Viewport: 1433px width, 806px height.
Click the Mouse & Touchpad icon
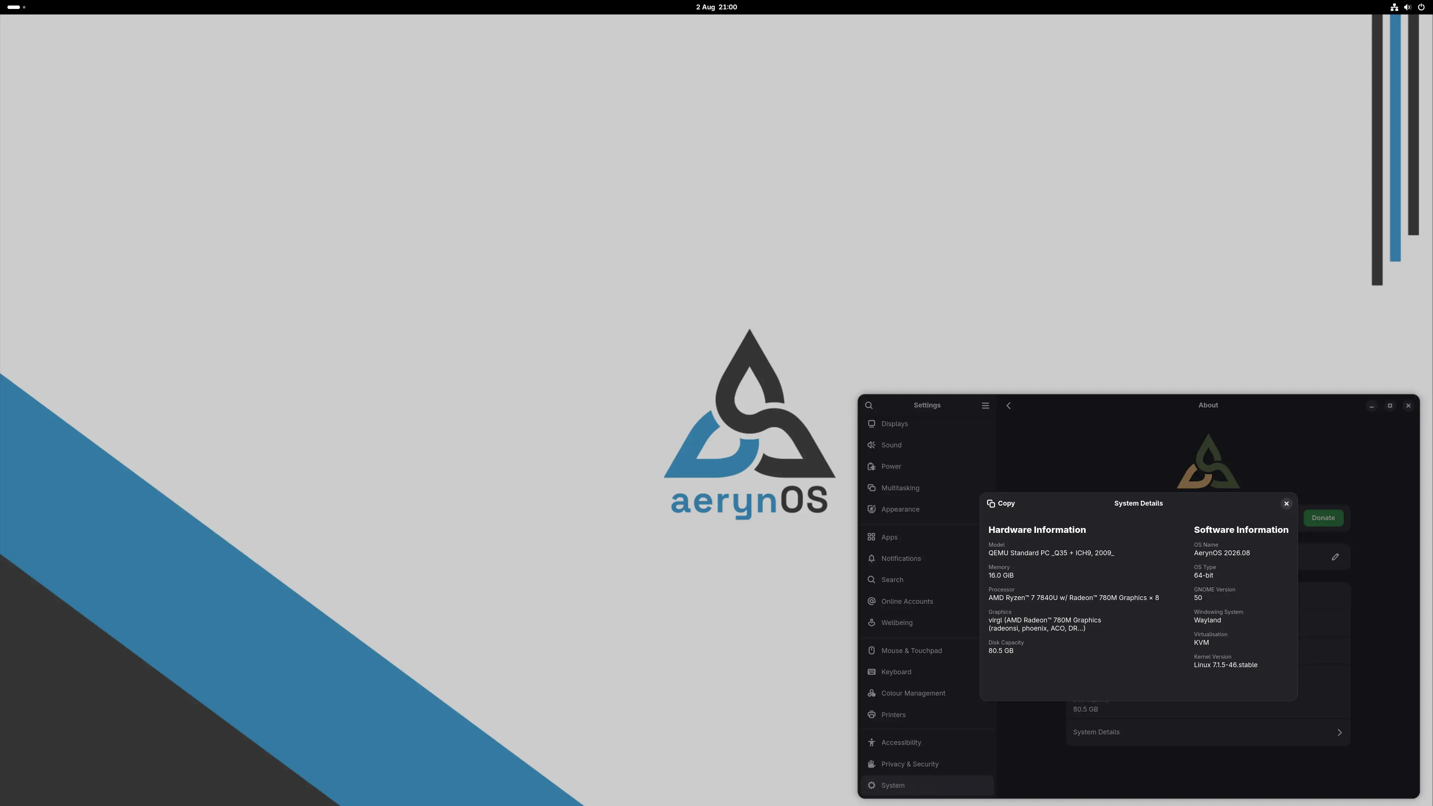coord(872,651)
